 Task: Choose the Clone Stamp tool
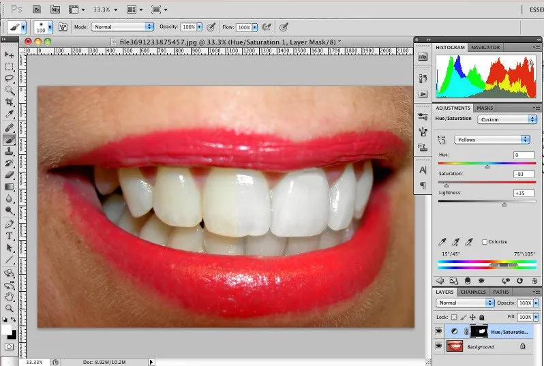pos(10,151)
